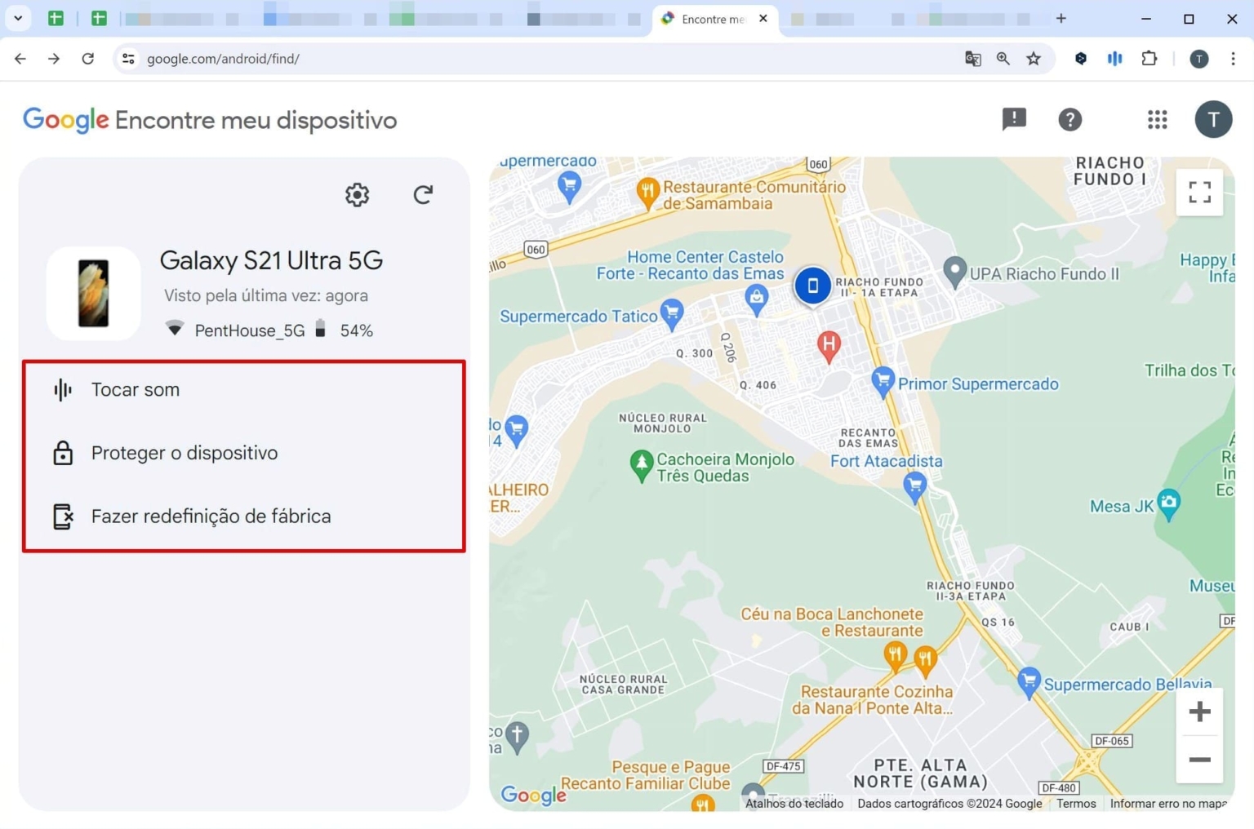The image size is (1254, 829).
Task: Select the lock icon beside Proteger o dispositivo
Action: pos(62,453)
